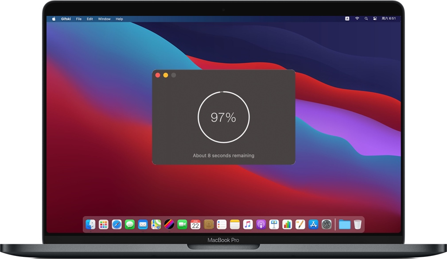Image resolution: width=447 pixels, height=259 pixels.
Task: Open the File menu
Action: [x=78, y=19]
